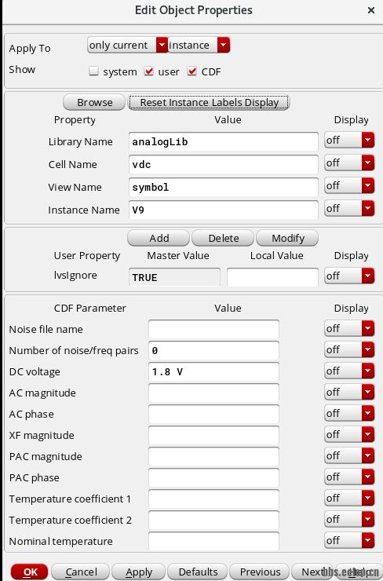
Task: Open the 'instance' Apply To dropdown
Action: (x=199, y=46)
